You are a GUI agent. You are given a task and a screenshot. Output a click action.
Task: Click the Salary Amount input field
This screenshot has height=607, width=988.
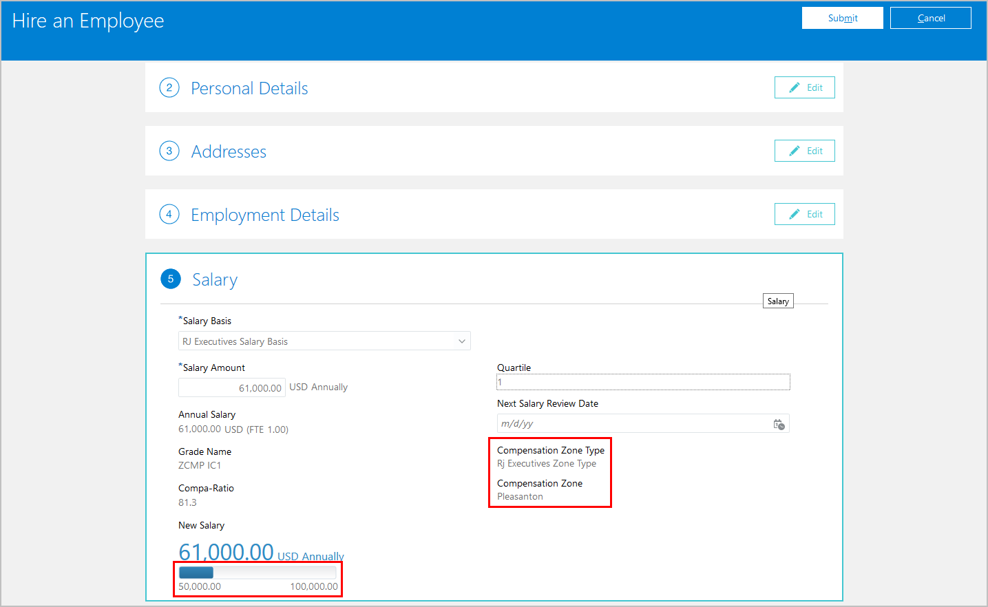coord(232,387)
